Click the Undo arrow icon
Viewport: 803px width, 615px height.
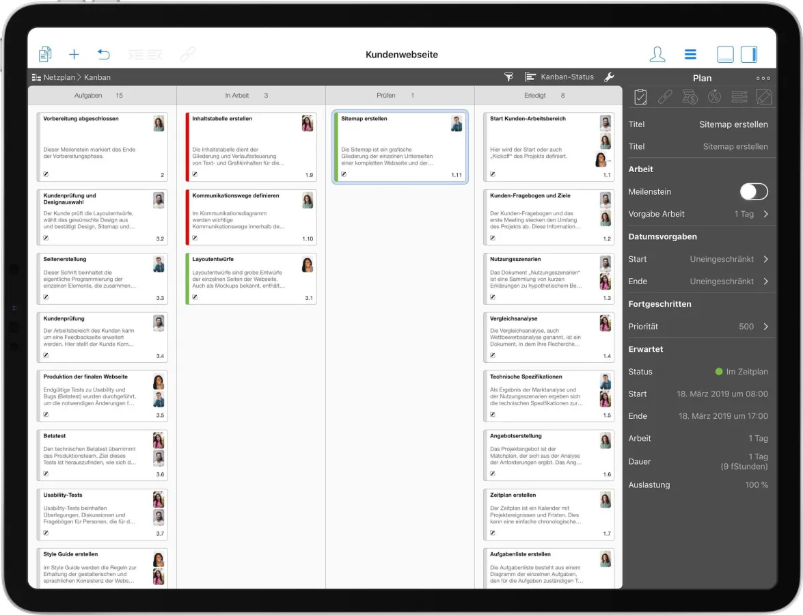coord(103,54)
